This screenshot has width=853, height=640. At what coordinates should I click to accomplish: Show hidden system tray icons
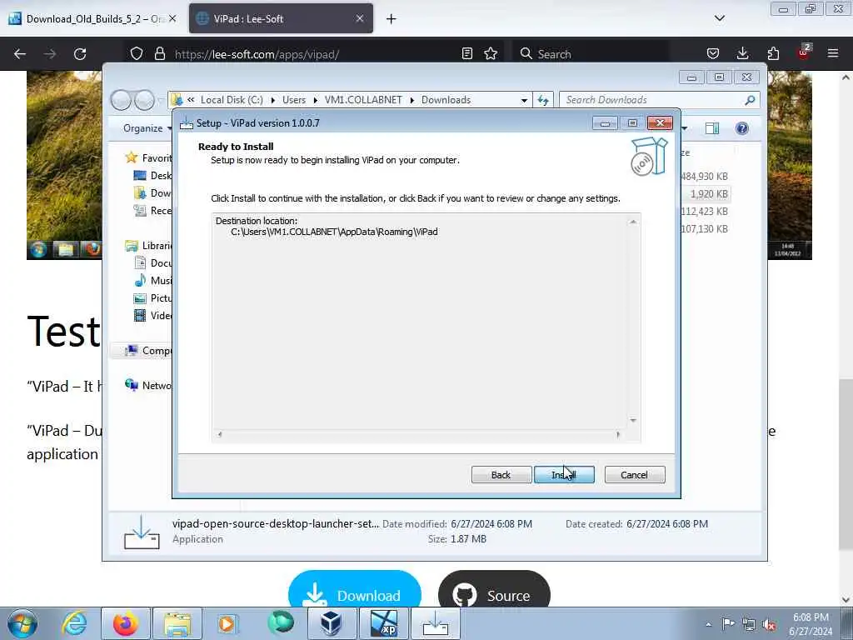pyautogui.click(x=708, y=624)
